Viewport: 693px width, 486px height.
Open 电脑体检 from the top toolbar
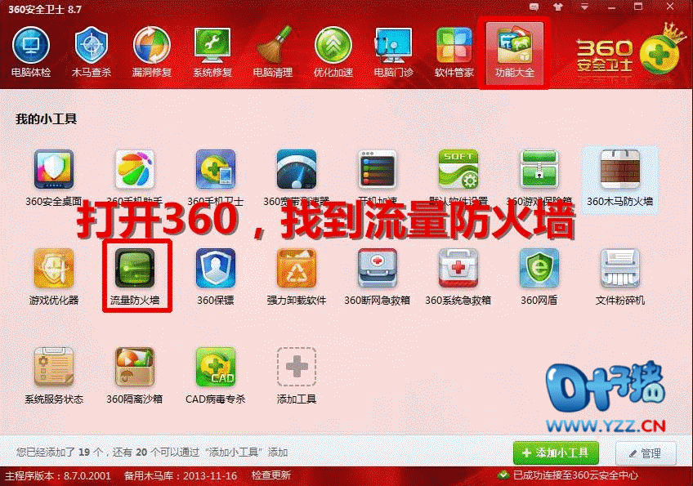[x=31, y=52]
